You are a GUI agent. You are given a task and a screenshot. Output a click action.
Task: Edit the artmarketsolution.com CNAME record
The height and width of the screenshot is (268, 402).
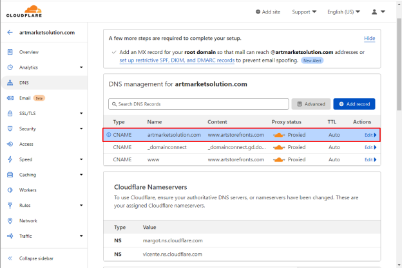point(370,135)
